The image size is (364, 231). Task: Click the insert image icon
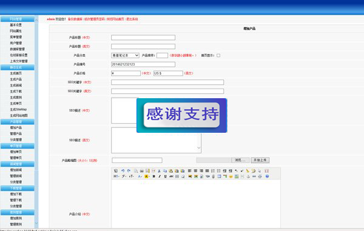click(x=190, y=176)
